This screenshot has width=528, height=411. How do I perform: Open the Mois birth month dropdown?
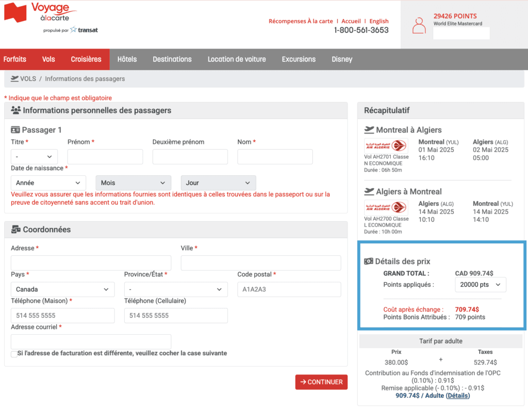(x=133, y=183)
